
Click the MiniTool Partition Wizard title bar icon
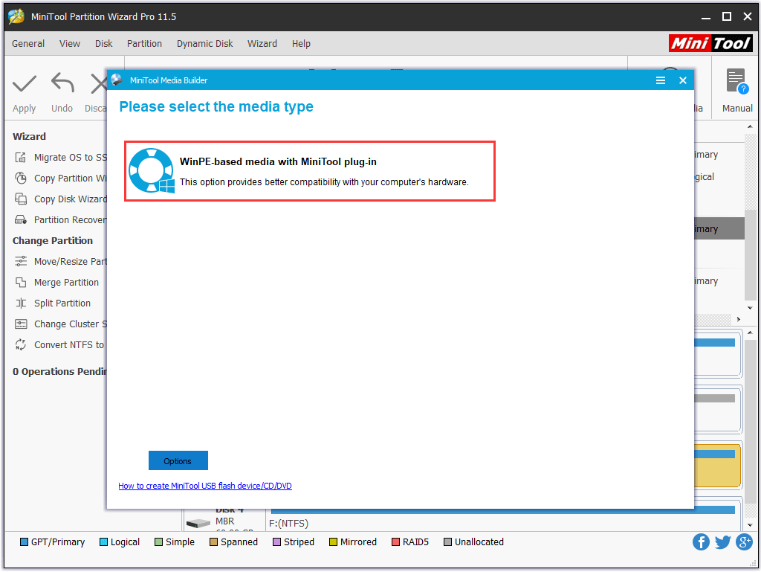(16, 16)
